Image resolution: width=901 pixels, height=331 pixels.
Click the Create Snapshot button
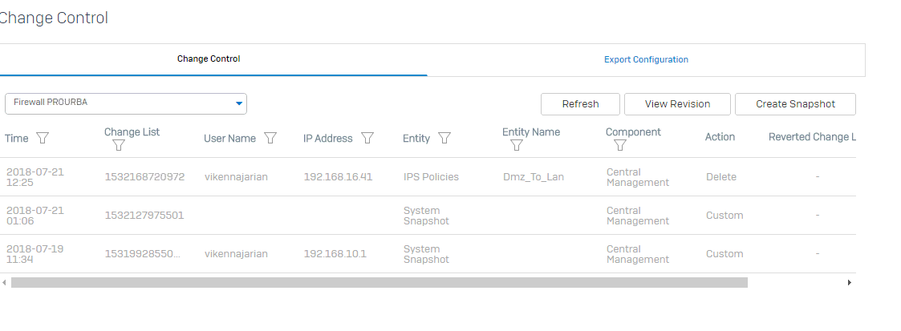(795, 104)
